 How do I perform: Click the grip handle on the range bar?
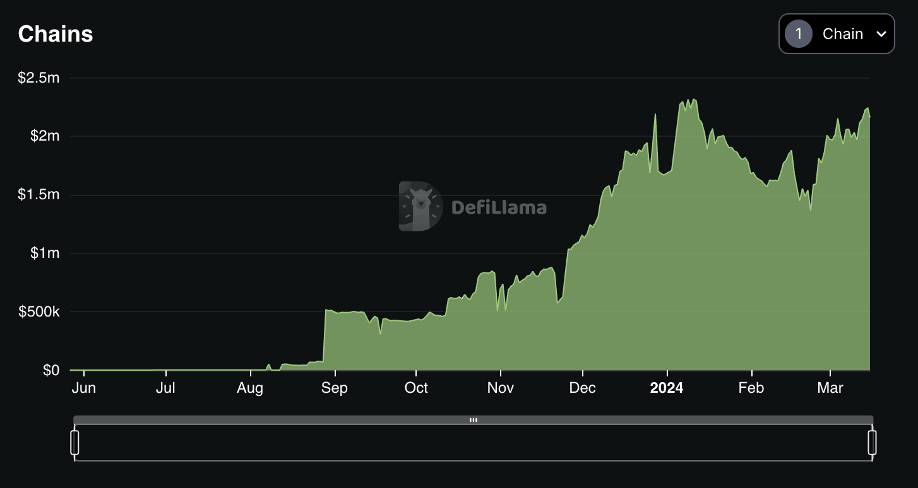tap(473, 419)
